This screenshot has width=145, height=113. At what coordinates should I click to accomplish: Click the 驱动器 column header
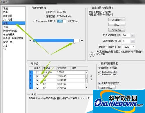(50, 68)
